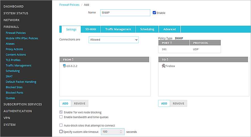The height and width of the screenshot is (137, 251).
Task: Open the Traffic Management tab
Action: click(118, 29)
